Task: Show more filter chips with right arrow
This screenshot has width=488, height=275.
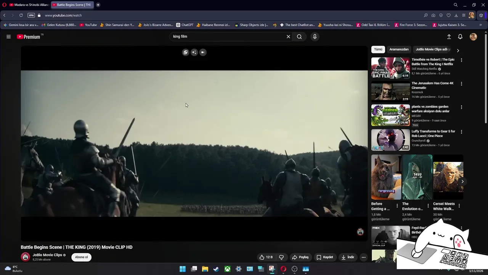Action: point(458,50)
